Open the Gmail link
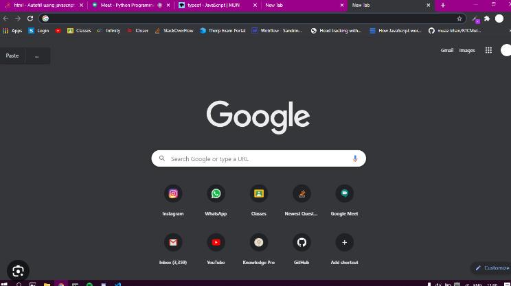 coord(447,50)
